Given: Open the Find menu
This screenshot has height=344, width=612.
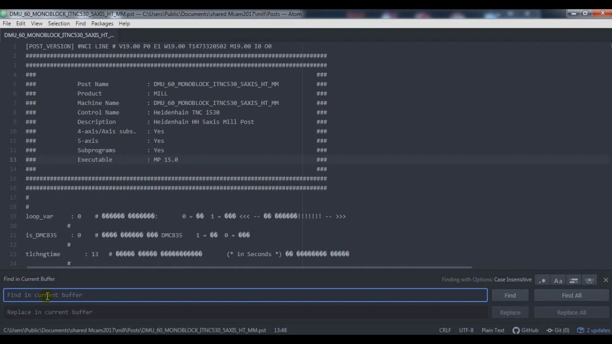Looking at the screenshot, I should 80,23.
